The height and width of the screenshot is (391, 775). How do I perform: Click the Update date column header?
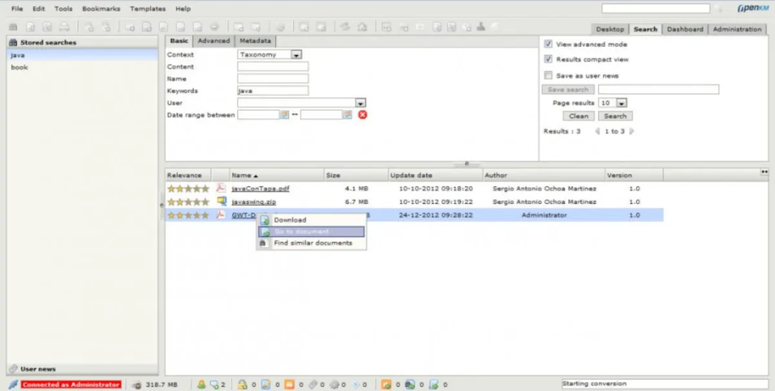pyautogui.click(x=436, y=175)
